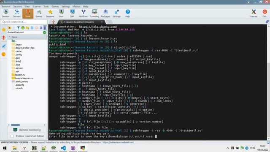Click the Servers toolbar icon
Screen dimensions: 270x152
point(17,14)
